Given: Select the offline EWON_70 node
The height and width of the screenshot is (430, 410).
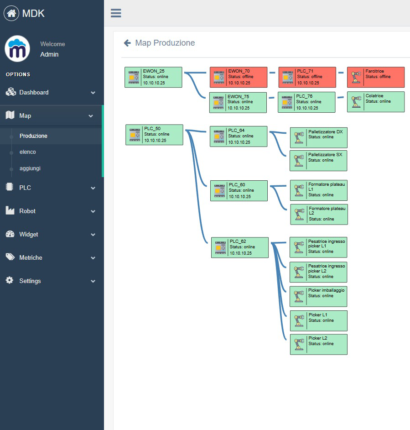Looking at the screenshot, I should (x=238, y=77).
